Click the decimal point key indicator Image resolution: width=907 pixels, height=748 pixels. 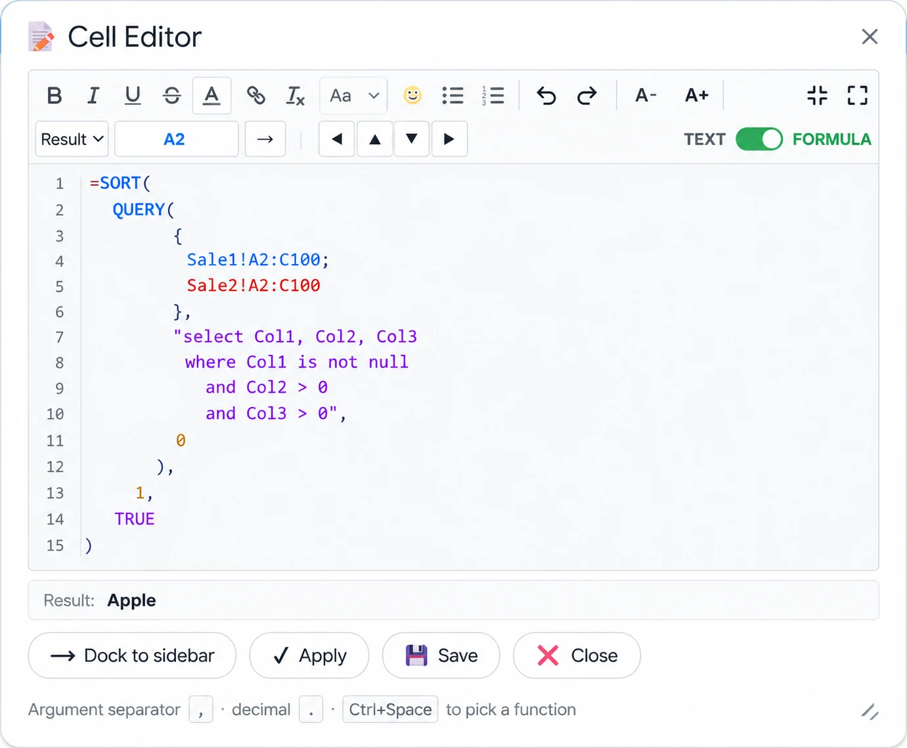[311, 709]
